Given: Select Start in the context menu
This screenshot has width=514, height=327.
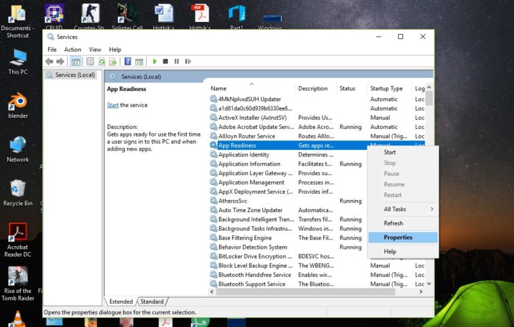Looking at the screenshot, I should (390, 152).
